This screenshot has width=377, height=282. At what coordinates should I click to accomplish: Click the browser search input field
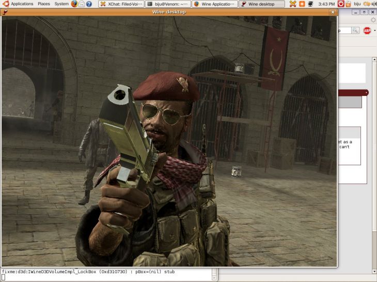344,30
